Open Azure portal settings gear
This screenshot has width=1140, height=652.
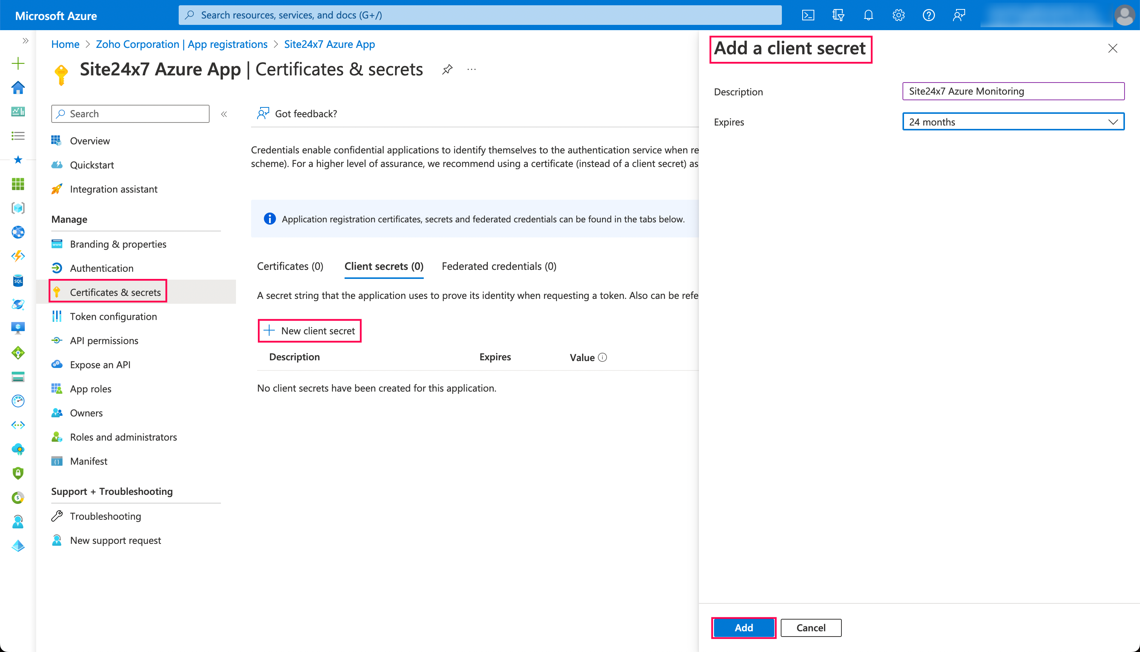(x=898, y=15)
